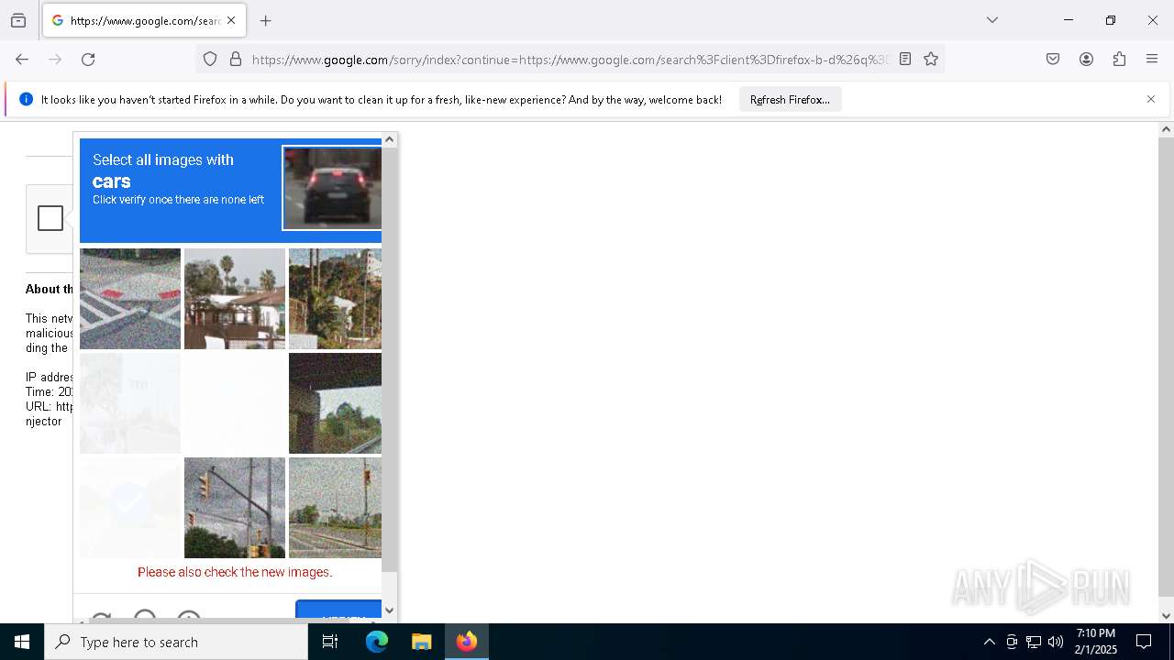
Task: Show hidden system tray icons
Action: click(x=989, y=642)
